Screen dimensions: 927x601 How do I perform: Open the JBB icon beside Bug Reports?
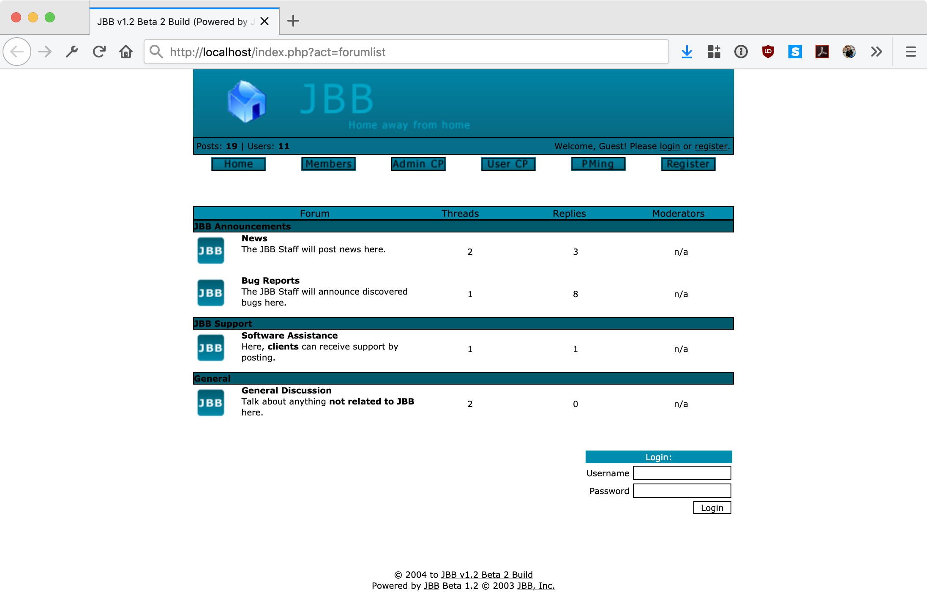click(x=210, y=292)
